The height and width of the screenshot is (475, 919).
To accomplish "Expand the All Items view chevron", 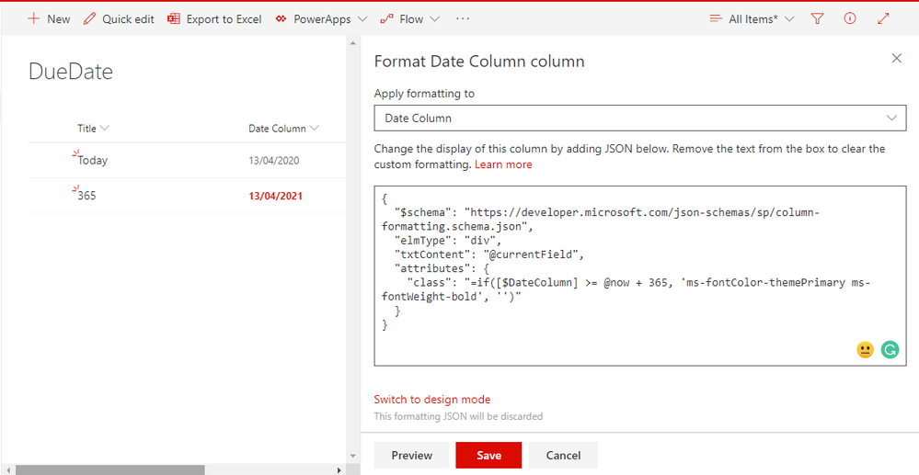I will (789, 19).
